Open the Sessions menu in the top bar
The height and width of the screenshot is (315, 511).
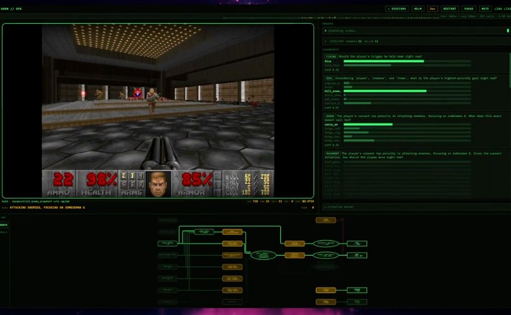point(397,9)
